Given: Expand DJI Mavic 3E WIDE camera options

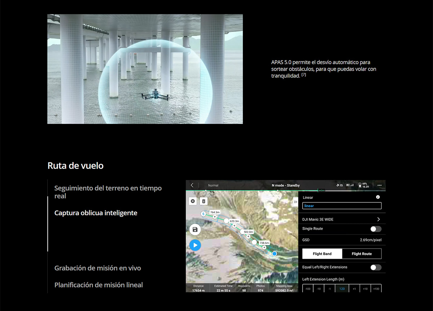Looking at the screenshot, I should 378,219.
